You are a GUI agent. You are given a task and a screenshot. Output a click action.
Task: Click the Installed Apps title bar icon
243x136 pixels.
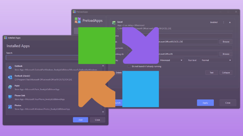(x=5, y=38)
